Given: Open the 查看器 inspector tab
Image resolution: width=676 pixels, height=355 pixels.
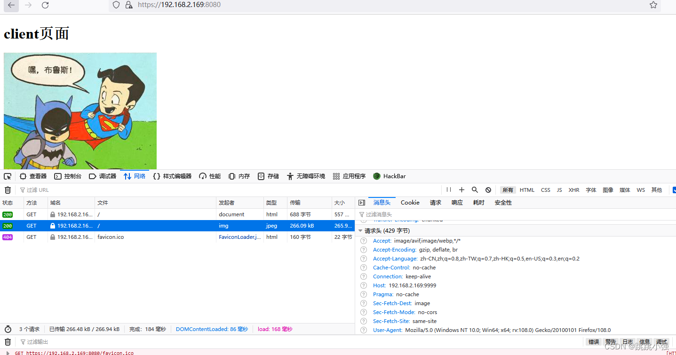Looking at the screenshot, I should pyautogui.click(x=33, y=176).
